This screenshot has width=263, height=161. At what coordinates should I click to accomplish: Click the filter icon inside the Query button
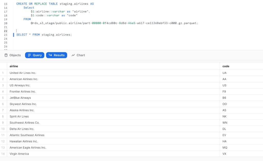point(29,55)
